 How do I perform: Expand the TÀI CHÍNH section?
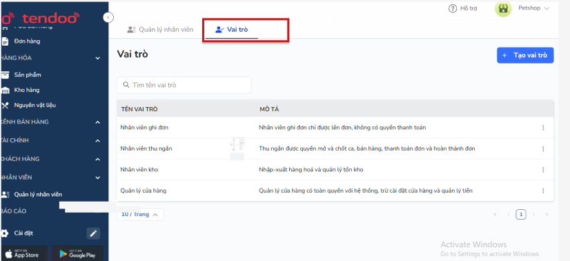click(97, 141)
